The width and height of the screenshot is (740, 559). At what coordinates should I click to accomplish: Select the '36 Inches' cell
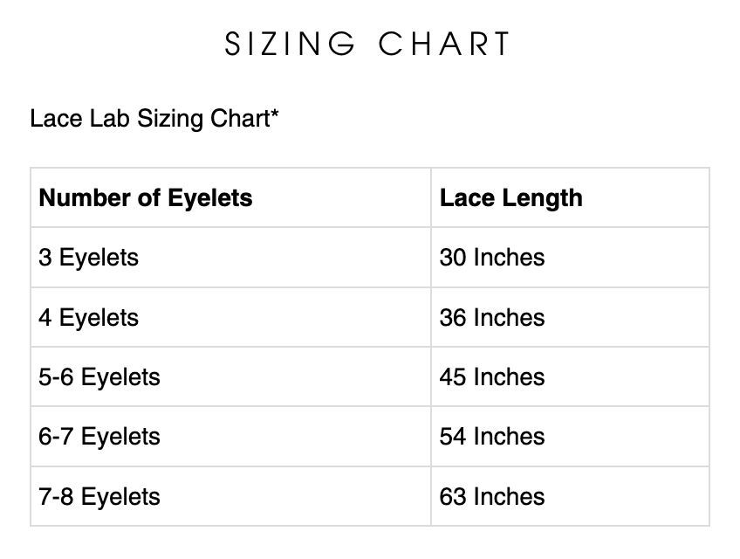[x=492, y=317]
